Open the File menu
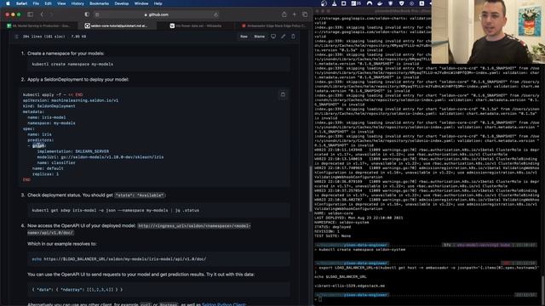This screenshot has height=306, width=545. 36,3
